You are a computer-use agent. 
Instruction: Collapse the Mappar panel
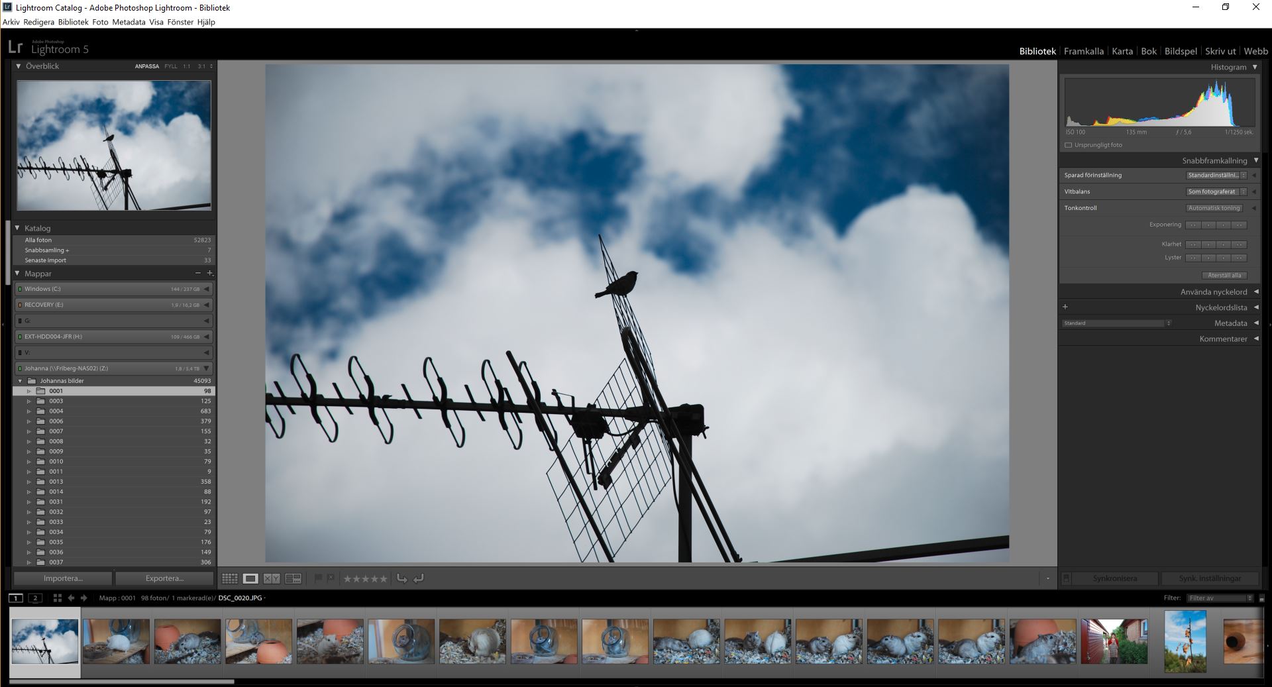coord(17,273)
